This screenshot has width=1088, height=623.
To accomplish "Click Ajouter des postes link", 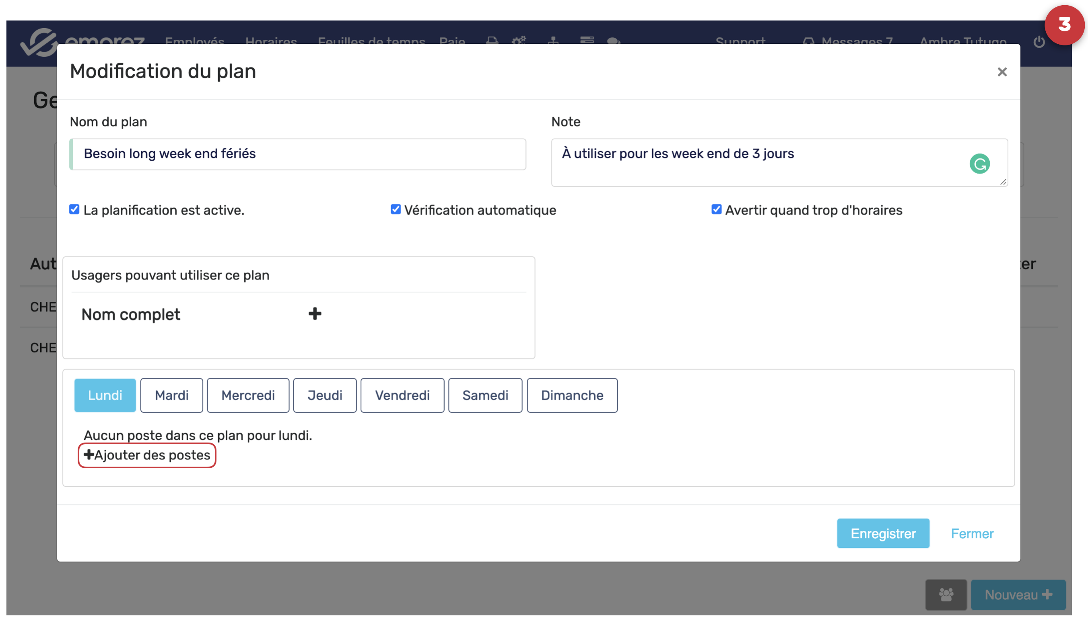I will [x=147, y=455].
